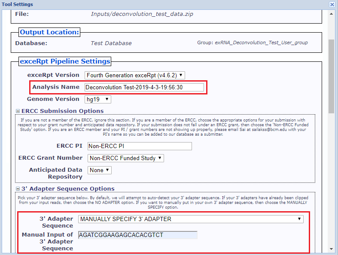Open the Anticipated Data Repository dropdown
The width and height of the screenshot is (338, 255).
tap(99, 170)
